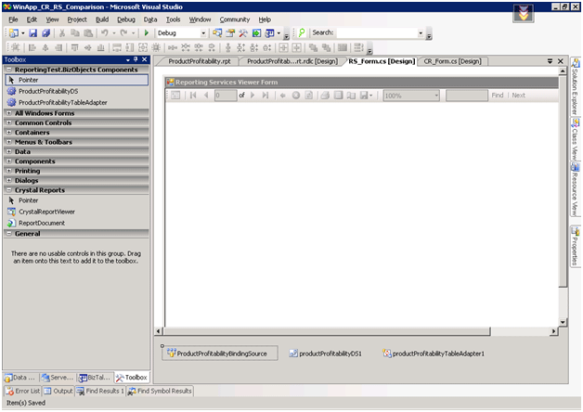583x412 pixels.
Task: Open the Find Symbol Results tab
Action: click(x=160, y=392)
